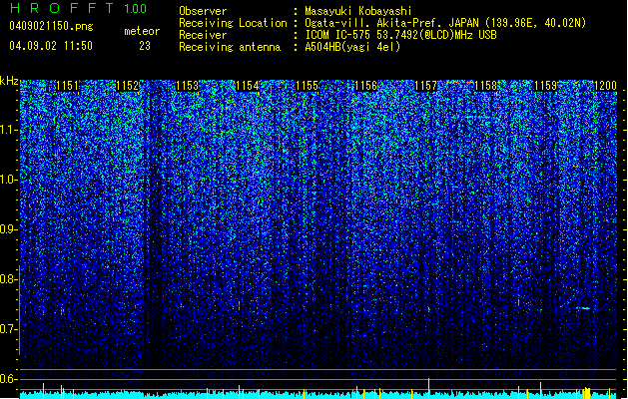Click the red meteor echo near 1154
628x399 pixels.
[239, 305]
